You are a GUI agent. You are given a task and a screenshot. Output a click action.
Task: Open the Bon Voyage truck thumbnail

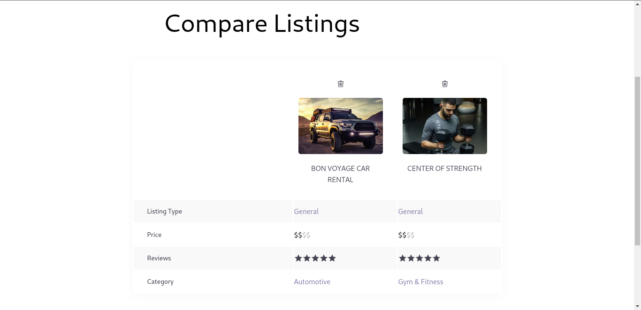[x=341, y=126]
